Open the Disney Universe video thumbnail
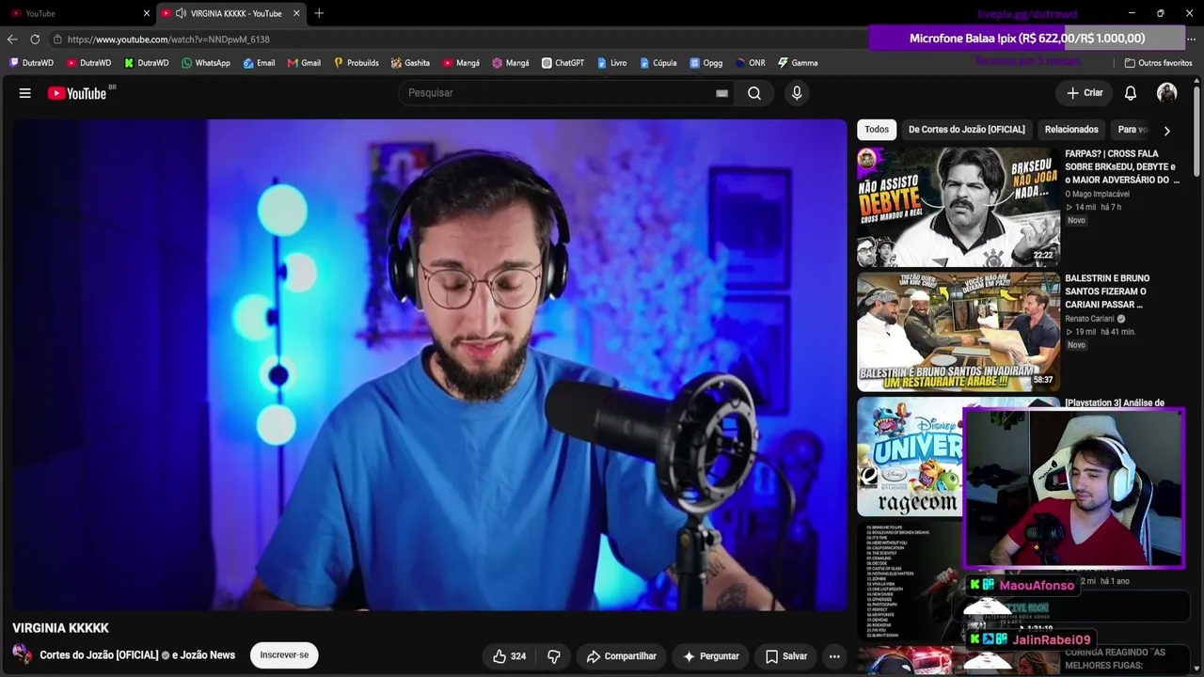Image resolution: width=1204 pixels, height=677 pixels. point(910,456)
